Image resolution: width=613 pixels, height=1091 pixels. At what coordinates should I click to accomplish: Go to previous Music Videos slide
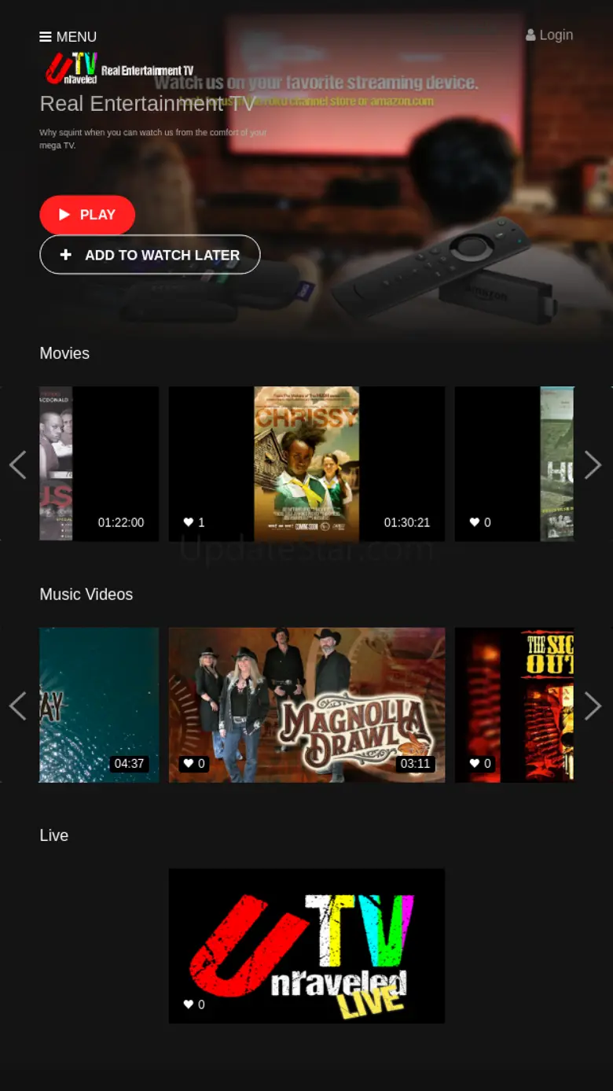(x=18, y=706)
